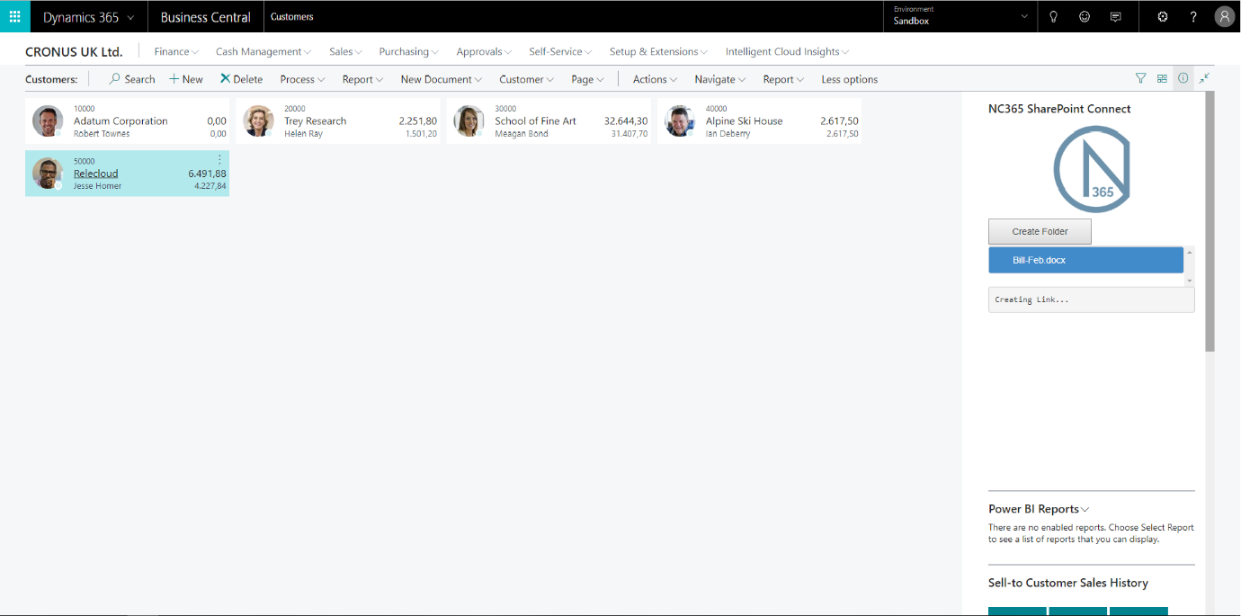Click the Delete action with X icon
This screenshot has height=616, width=1241.
point(241,79)
